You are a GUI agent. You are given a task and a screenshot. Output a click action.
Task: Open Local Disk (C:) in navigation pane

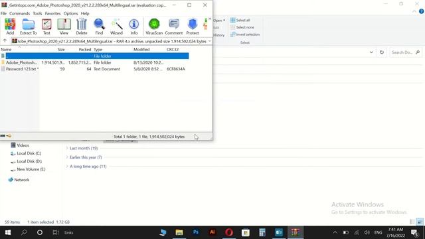pyautogui.click(x=26, y=153)
